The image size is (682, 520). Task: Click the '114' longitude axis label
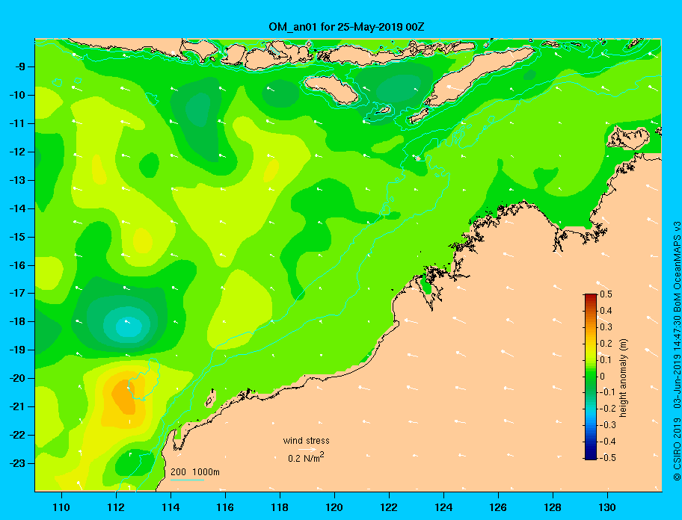click(x=170, y=507)
